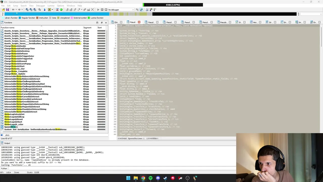Image resolution: width=323 pixels, height=182 pixels.
Task: Open the Debugger menu
Action: [x=40, y=6]
